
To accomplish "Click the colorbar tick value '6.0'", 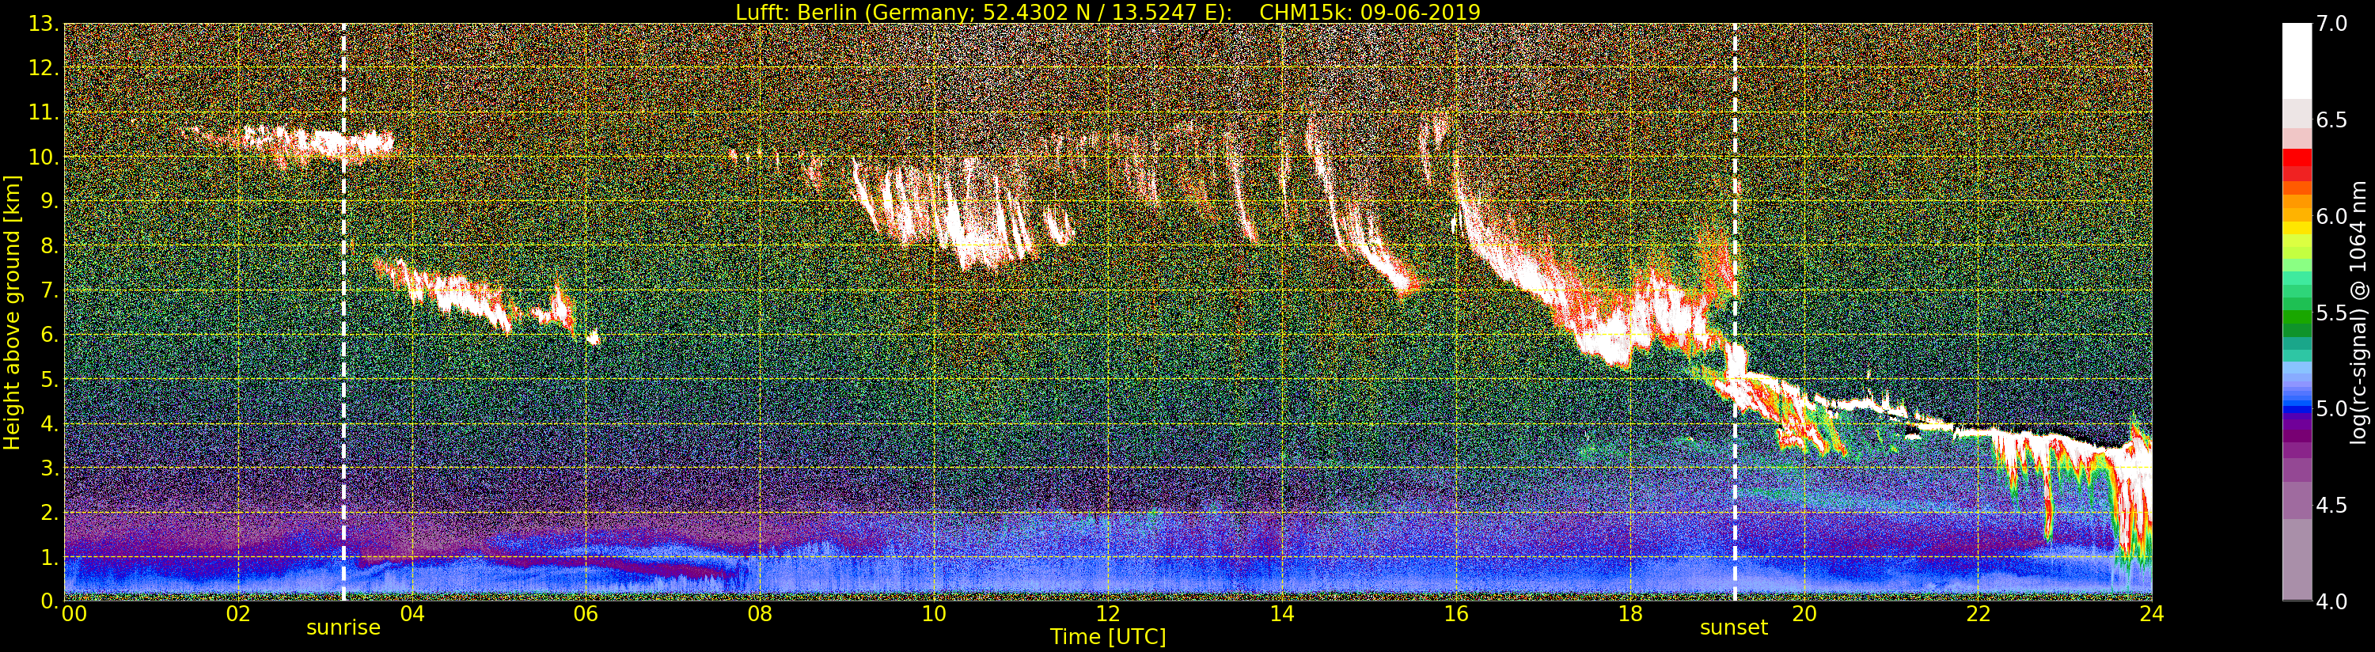I will coord(2331,216).
